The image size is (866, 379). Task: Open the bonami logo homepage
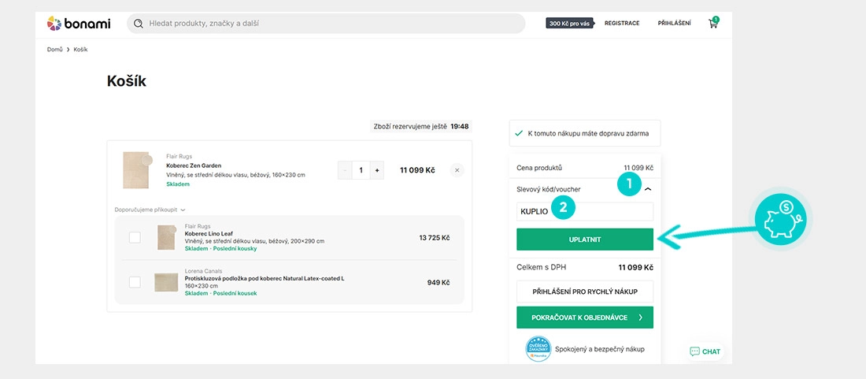(x=79, y=23)
